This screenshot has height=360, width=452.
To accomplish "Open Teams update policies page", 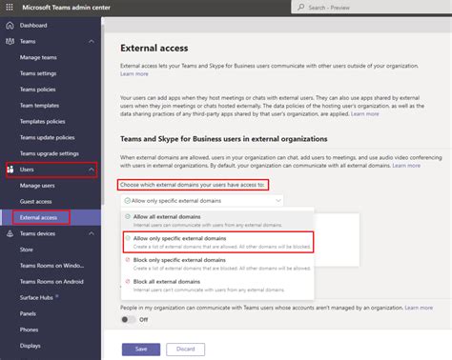I will [x=48, y=137].
